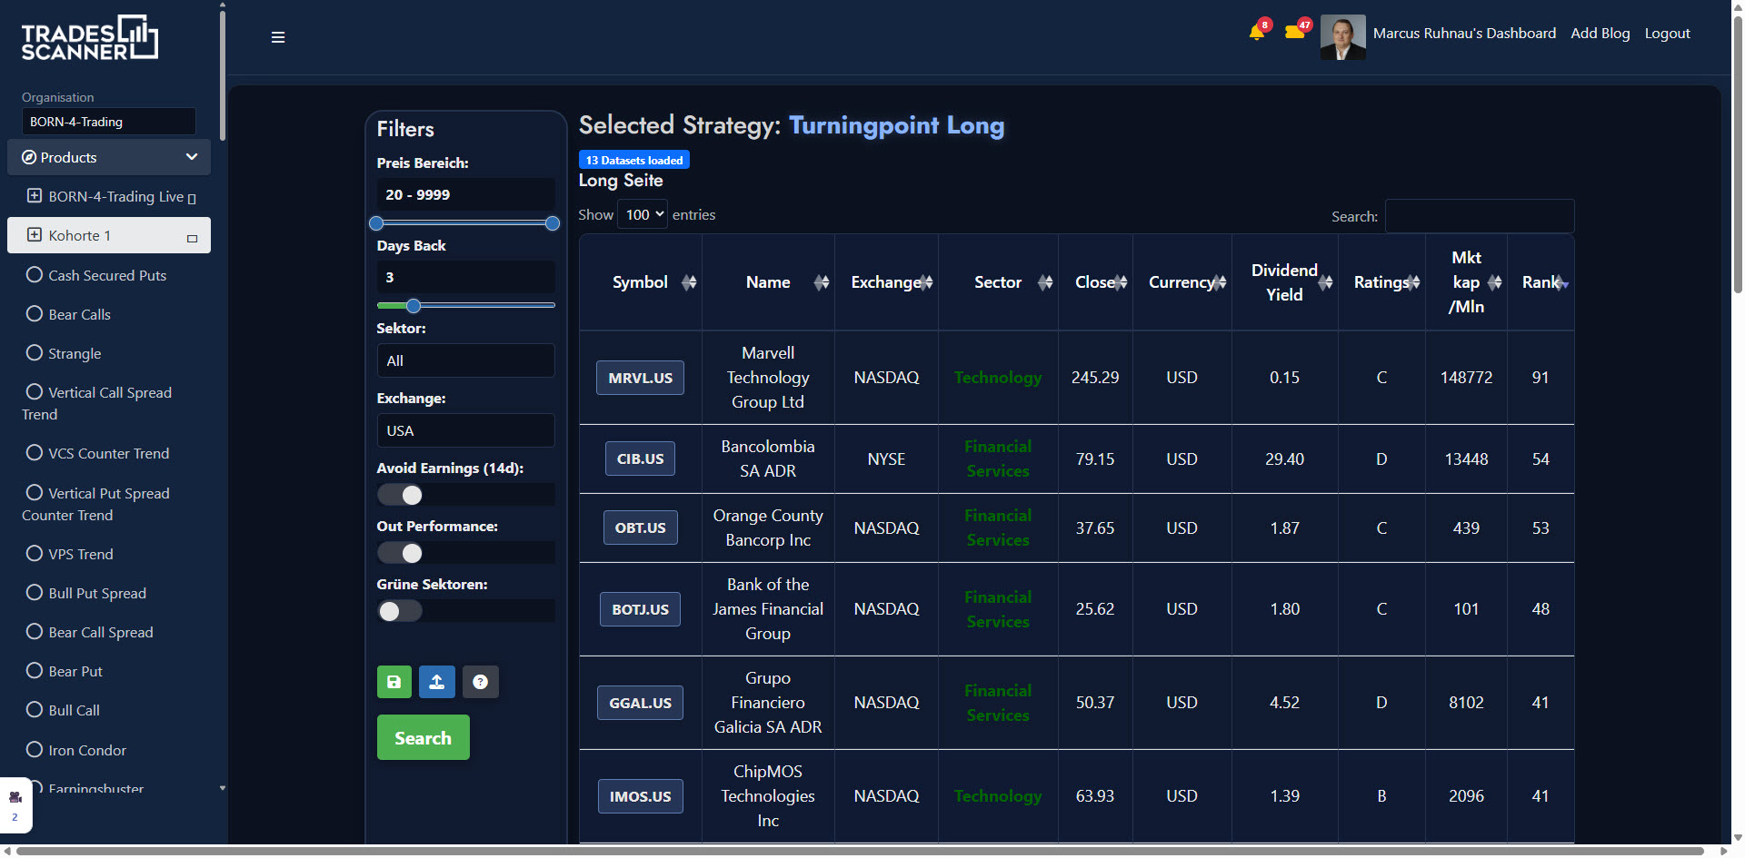The image size is (1745, 858).
Task: Click the Logout link
Action: click(1667, 34)
